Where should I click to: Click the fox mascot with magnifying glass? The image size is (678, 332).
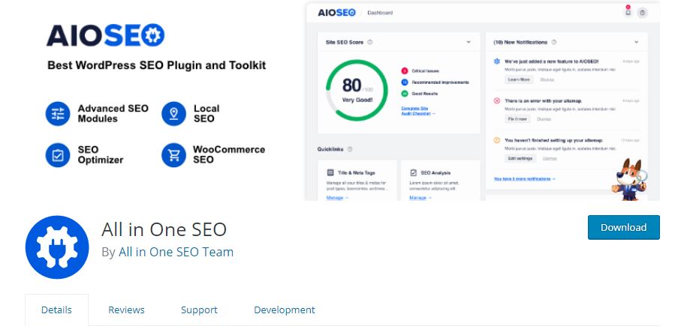coord(629,179)
